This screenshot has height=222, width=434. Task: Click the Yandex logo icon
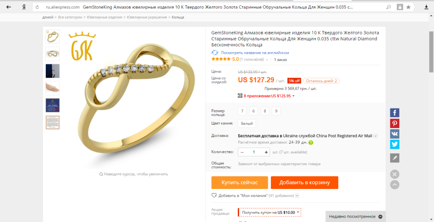point(24,7)
